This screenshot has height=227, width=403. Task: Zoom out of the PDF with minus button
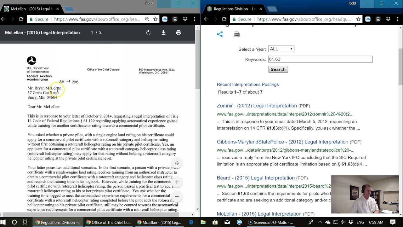[177, 196]
